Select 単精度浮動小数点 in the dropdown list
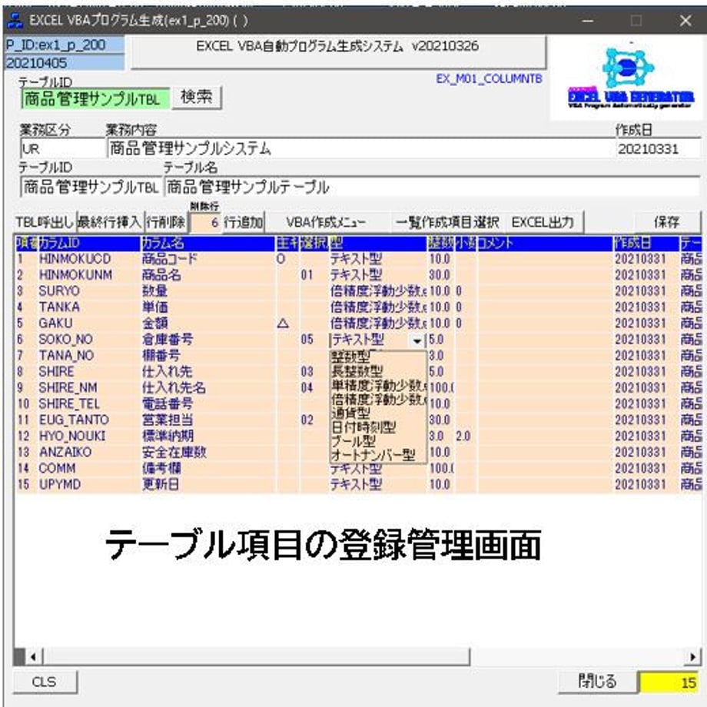Screen dimensions: 707x707 click(x=379, y=385)
